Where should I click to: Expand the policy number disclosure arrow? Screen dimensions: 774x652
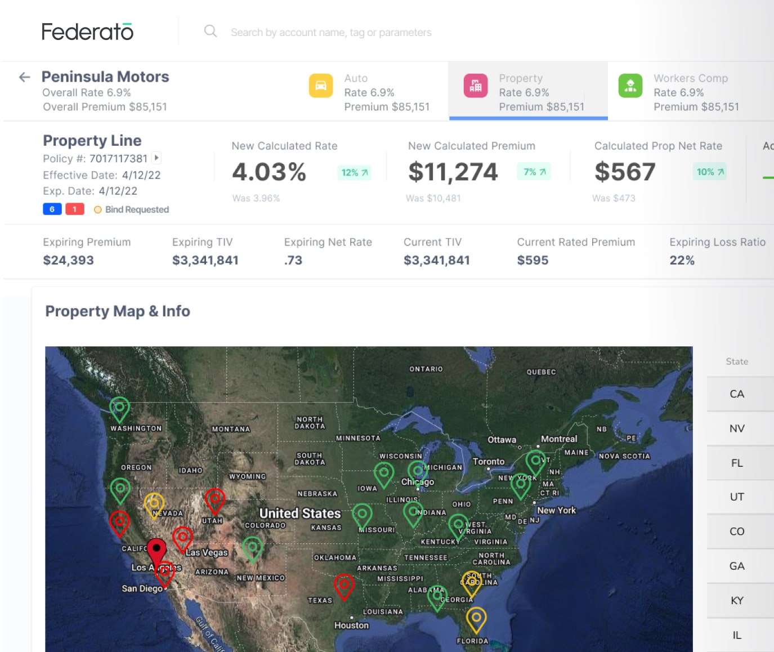click(x=157, y=158)
